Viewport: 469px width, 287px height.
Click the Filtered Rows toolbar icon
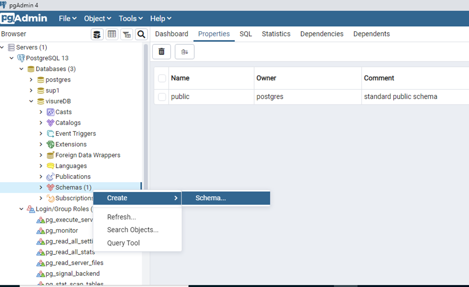click(x=127, y=34)
